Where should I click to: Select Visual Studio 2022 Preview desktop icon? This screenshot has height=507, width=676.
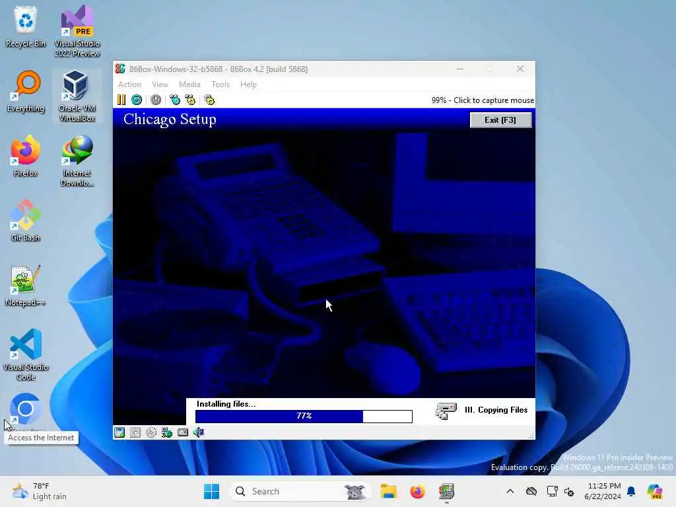[77, 31]
